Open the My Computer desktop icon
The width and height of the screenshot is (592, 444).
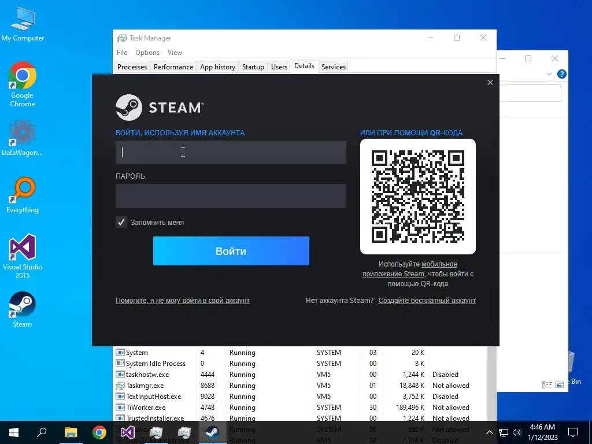(x=23, y=24)
